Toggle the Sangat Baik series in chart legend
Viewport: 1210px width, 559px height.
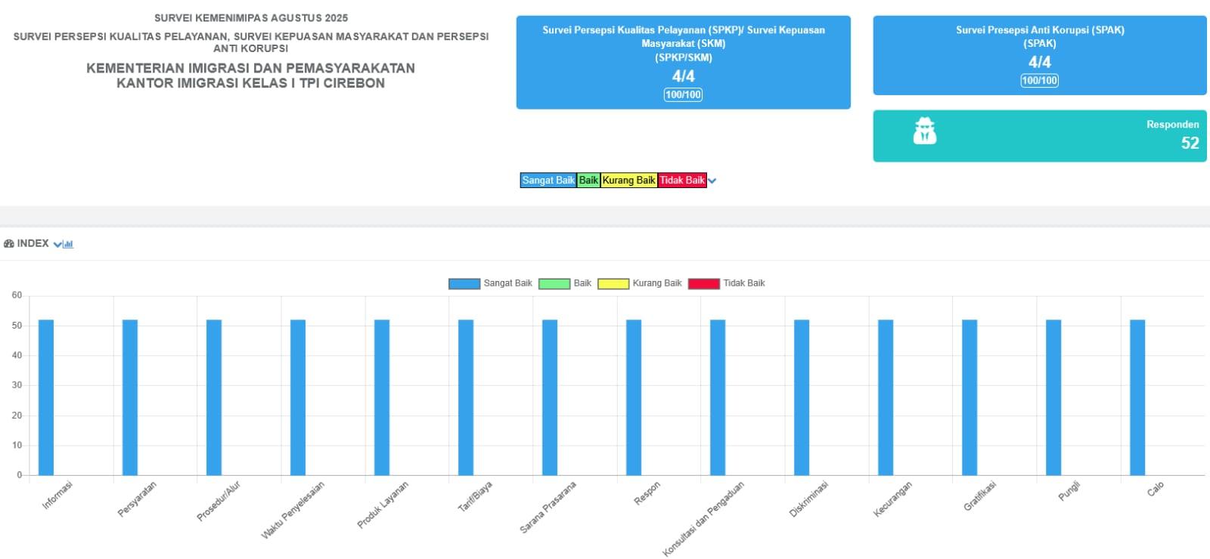490,283
